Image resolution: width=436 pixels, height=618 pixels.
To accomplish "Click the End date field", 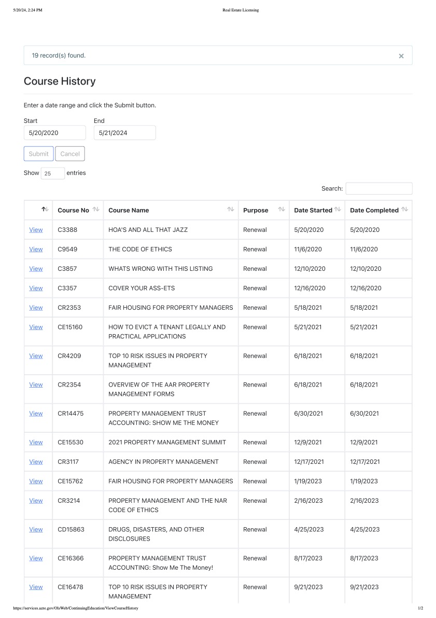I will (125, 133).
